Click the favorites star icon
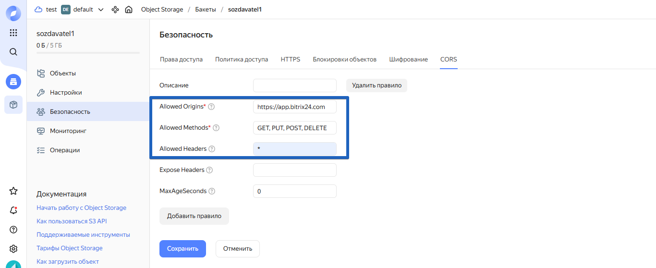This screenshot has width=656, height=268. coord(13,191)
